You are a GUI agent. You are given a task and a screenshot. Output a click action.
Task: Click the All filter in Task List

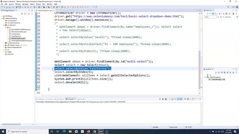tap(221, 17)
